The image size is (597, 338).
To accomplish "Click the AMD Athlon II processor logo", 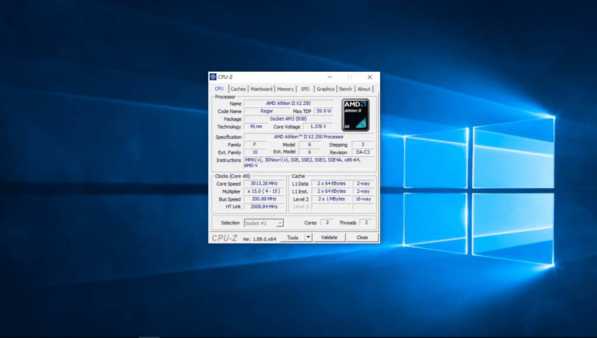I will 355,114.
